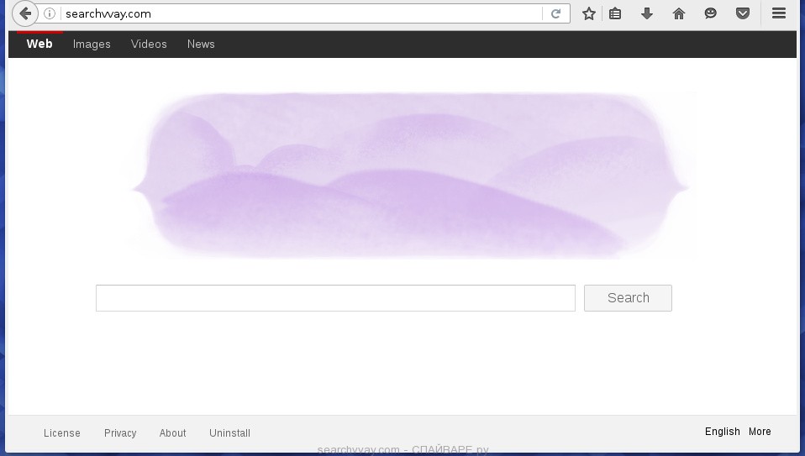Open the downloads arrow icon

(647, 13)
